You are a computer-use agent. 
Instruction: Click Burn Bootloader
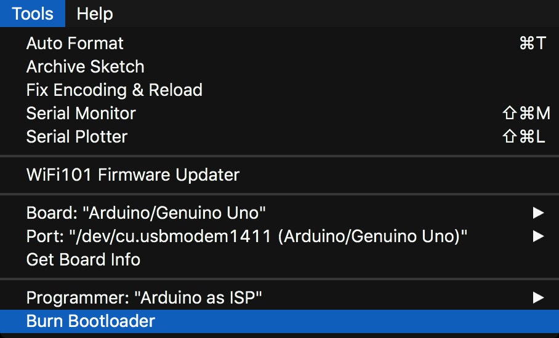[x=90, y=321]
